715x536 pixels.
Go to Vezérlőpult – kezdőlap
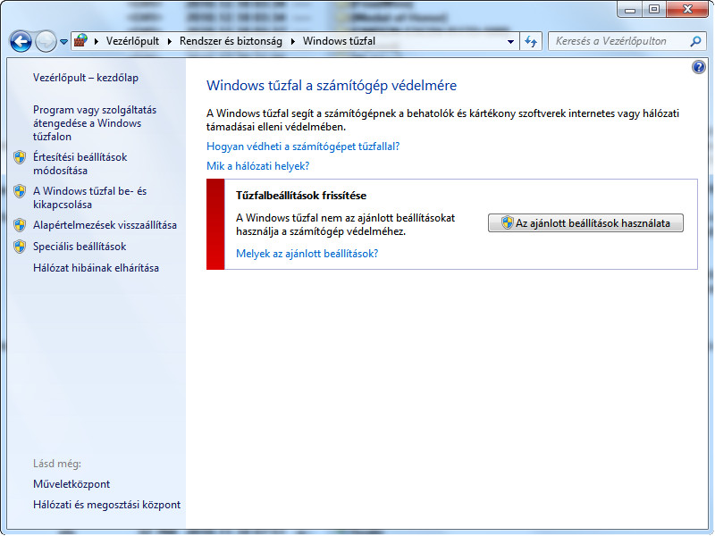86,78
